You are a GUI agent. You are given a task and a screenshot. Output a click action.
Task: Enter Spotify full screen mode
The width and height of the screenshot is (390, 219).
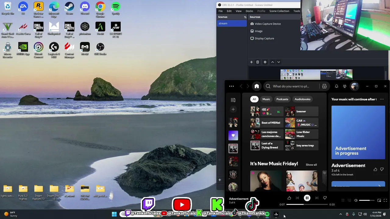(x=385, y=200)
